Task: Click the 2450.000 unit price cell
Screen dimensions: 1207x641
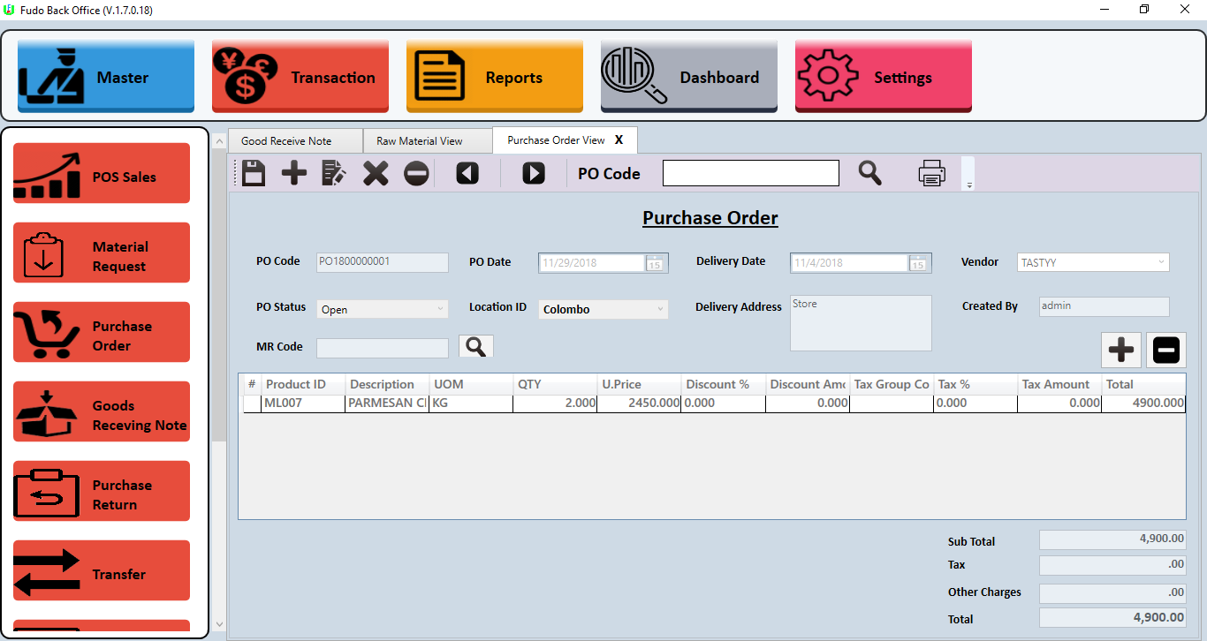Action: tap(639, 403)
